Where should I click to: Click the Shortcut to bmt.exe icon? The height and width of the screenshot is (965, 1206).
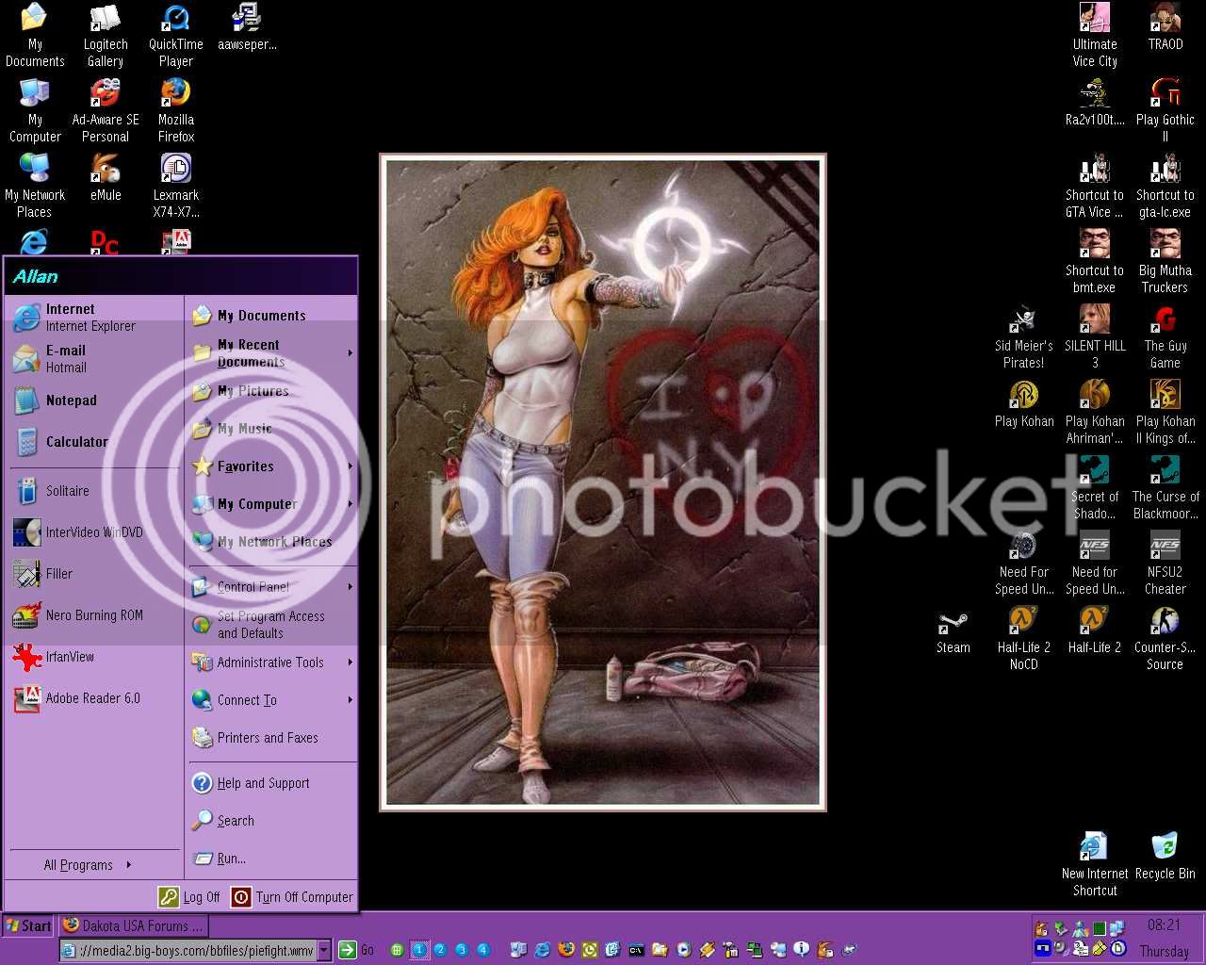(x=1095, y=262)
